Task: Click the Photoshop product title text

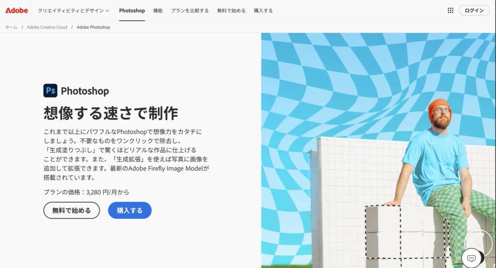Action: 85,91
